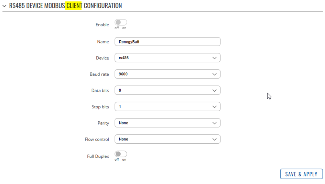Click the chevron arrow on Stop bits selector
Screen dimensions: 325x184
(x=215, y=107)
